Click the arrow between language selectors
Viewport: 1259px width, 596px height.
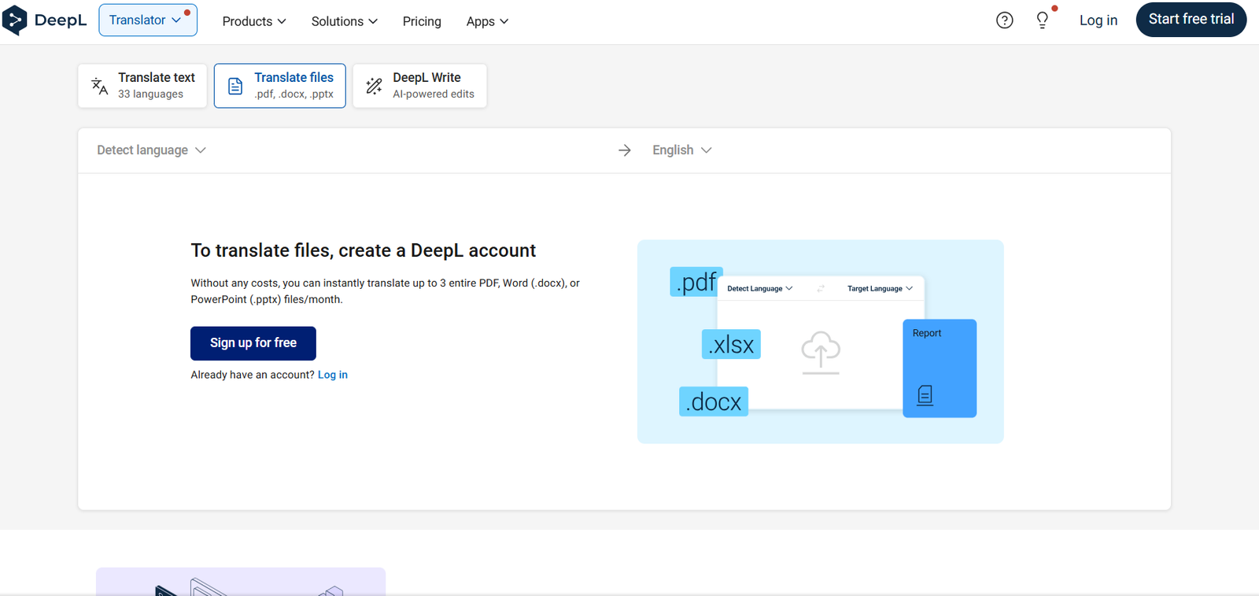(x=625, y=150)
